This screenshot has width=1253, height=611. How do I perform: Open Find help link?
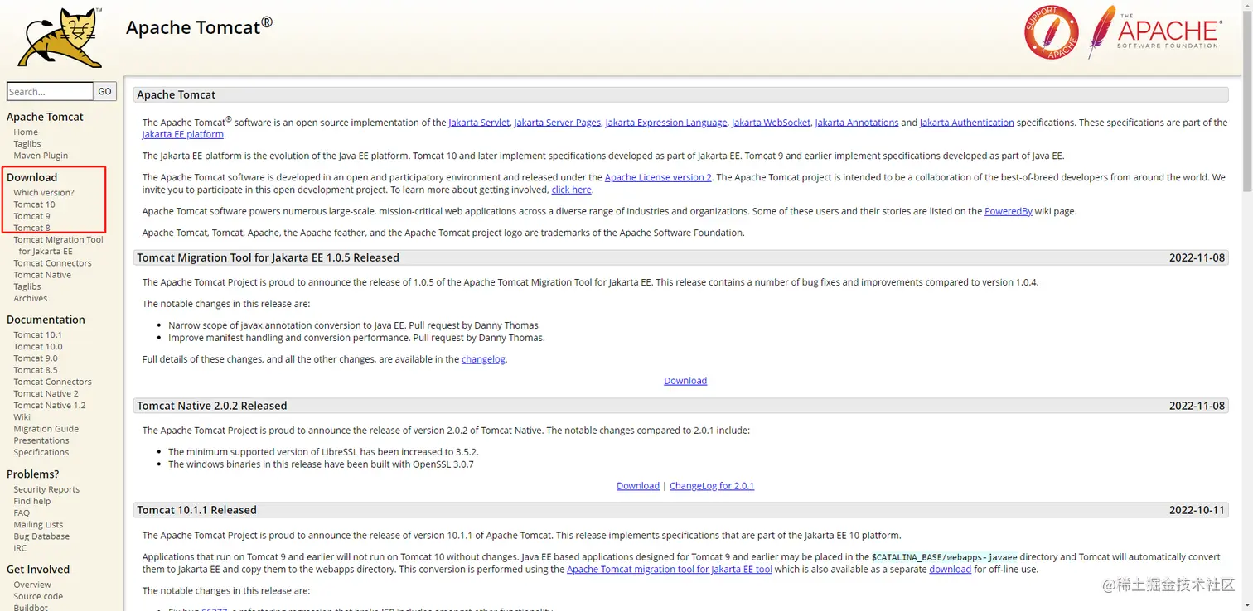[x=32, y=501]
